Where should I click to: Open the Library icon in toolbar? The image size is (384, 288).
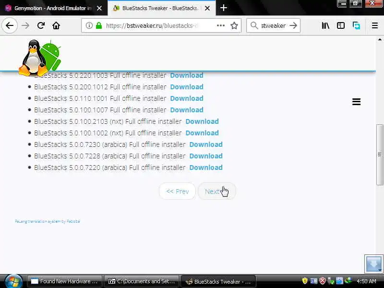(x=325, y=25)
